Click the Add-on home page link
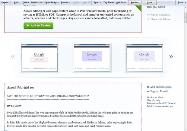187x131 pixels. coord(161,87)
